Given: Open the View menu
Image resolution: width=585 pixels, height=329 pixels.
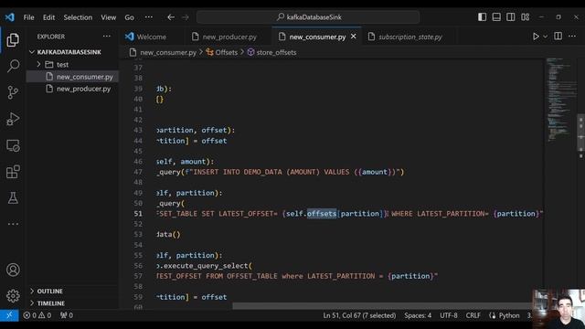Looking at the screenshot, I should [108, 17].
